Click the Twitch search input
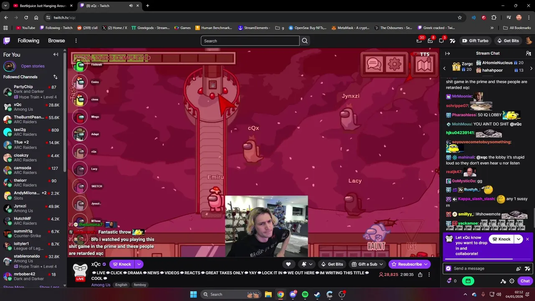 coord(250,41)
